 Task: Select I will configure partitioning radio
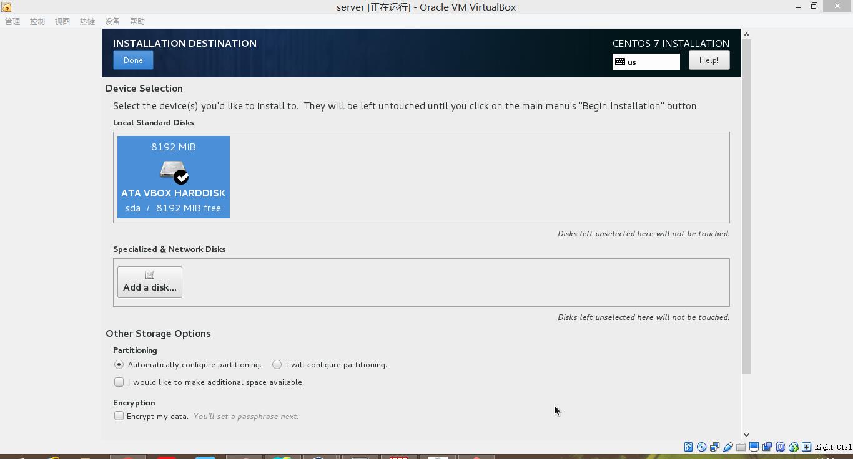pos(277,364)
